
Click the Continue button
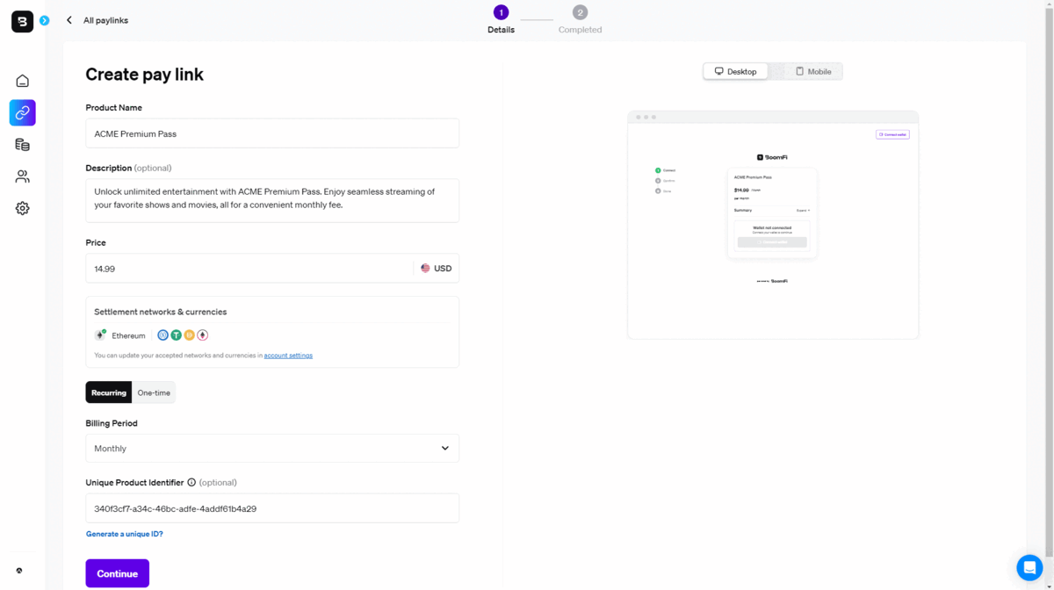point(118,573)
